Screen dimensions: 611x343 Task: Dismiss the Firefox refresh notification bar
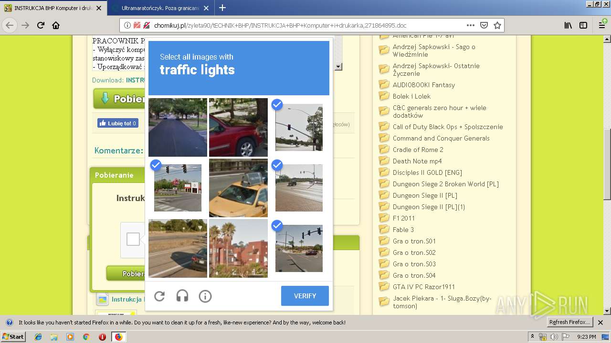(601, 323)
